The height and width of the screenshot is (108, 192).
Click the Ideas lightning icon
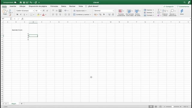[x=182, y=12]
